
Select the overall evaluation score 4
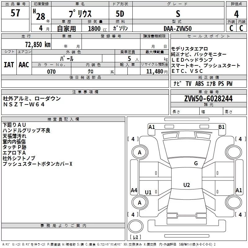click(236, 14)
